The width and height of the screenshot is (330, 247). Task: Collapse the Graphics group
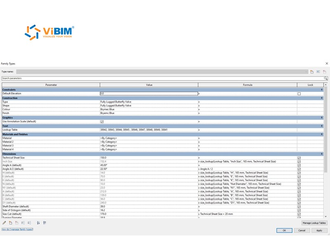(x=322, y=118)
